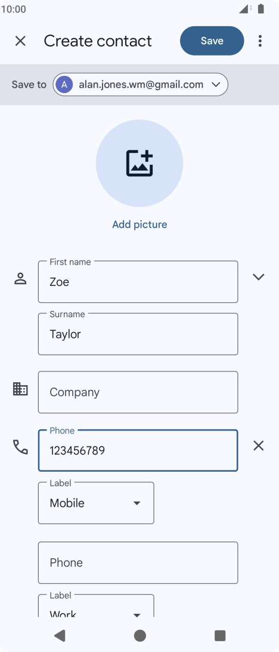
Task: Open the three-dot overflow menu
Action: tap(260, 41)
